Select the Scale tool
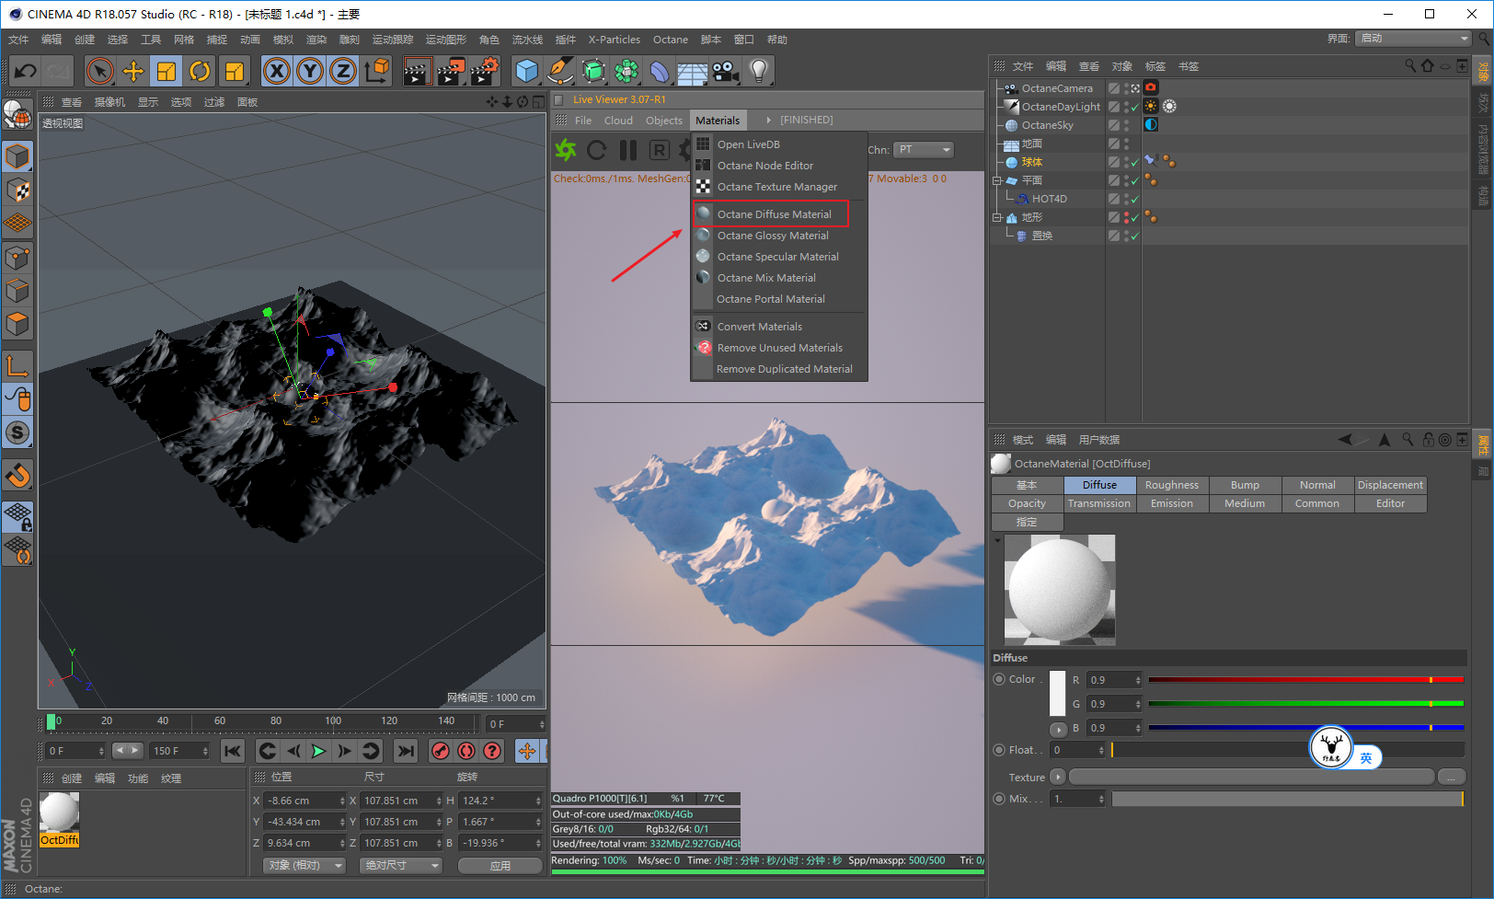 pos(167,71)
